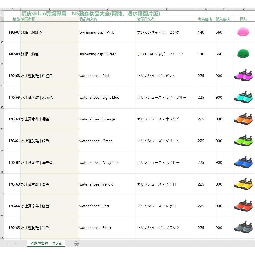Select row 52 header

(x=2, y=228)
